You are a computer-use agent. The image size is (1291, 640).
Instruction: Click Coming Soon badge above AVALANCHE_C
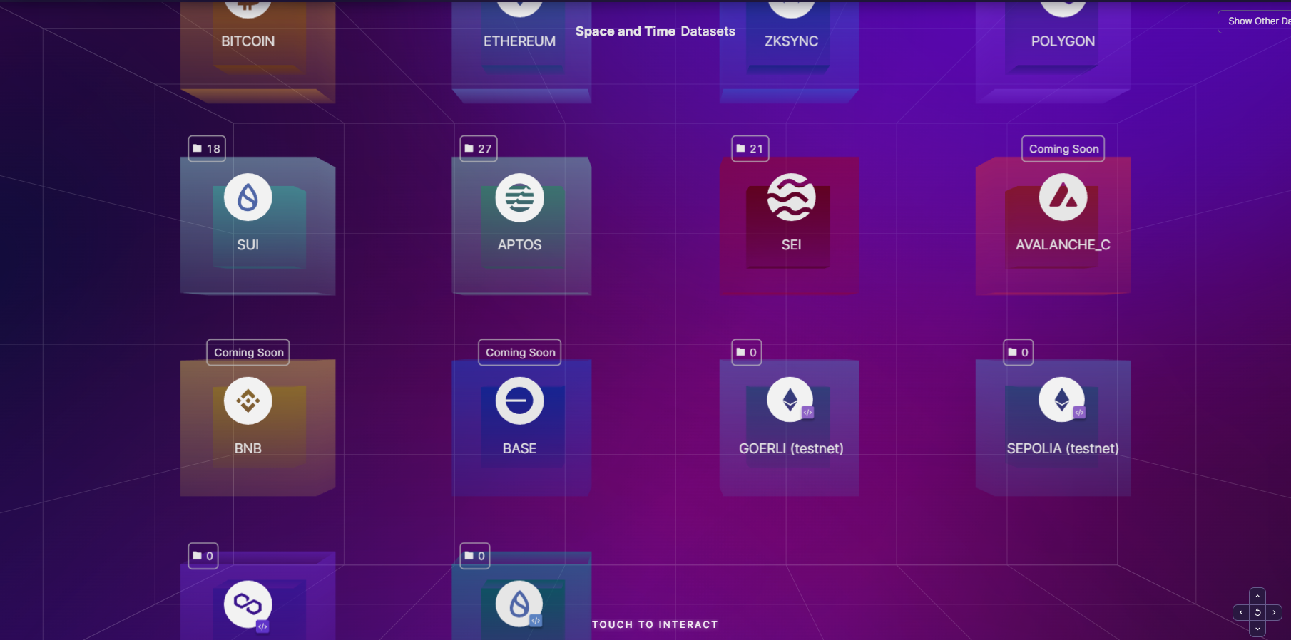pyautogui.click(x=1063, y=148)
